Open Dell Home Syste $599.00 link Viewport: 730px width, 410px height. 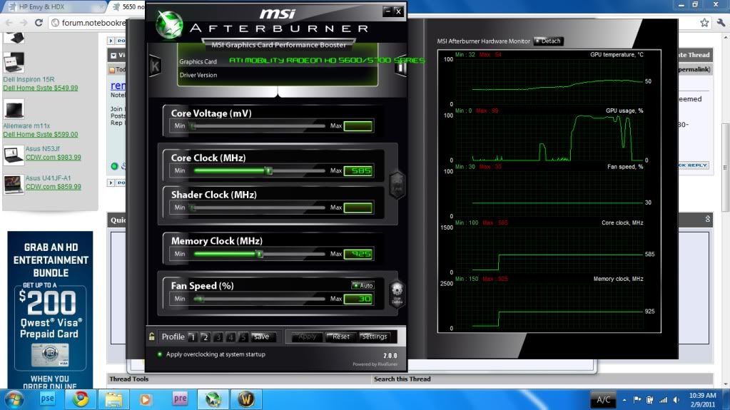(41, 135)
